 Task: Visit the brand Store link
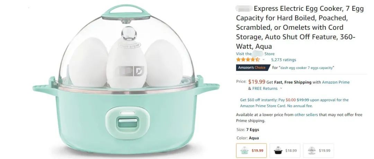coord(255,54)
